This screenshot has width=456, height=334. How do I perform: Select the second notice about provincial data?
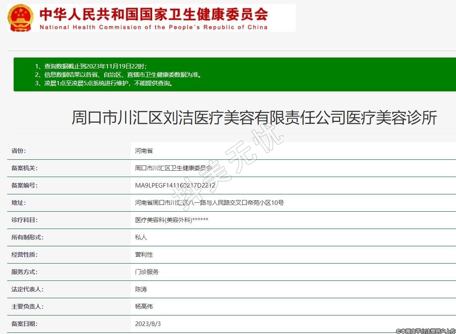click(118, 75)
